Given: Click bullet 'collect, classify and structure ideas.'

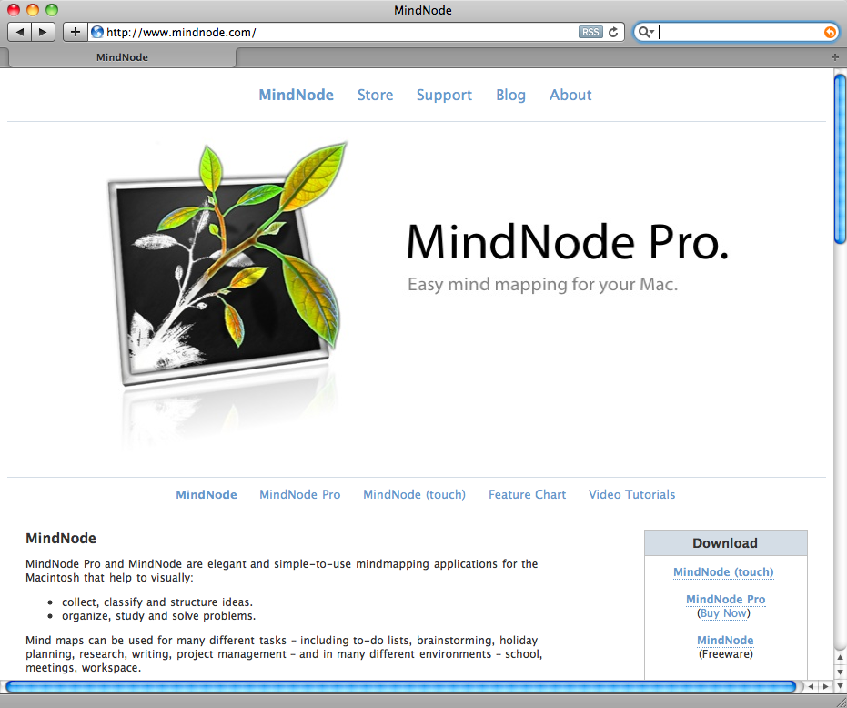Looking at the screenshot, I should [157, 602].
